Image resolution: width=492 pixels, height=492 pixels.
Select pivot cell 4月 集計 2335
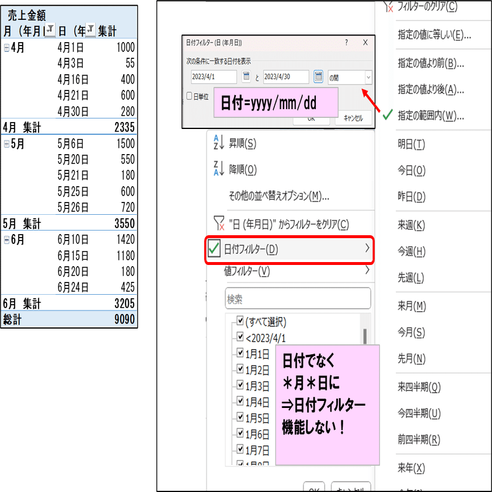point(124,127)
